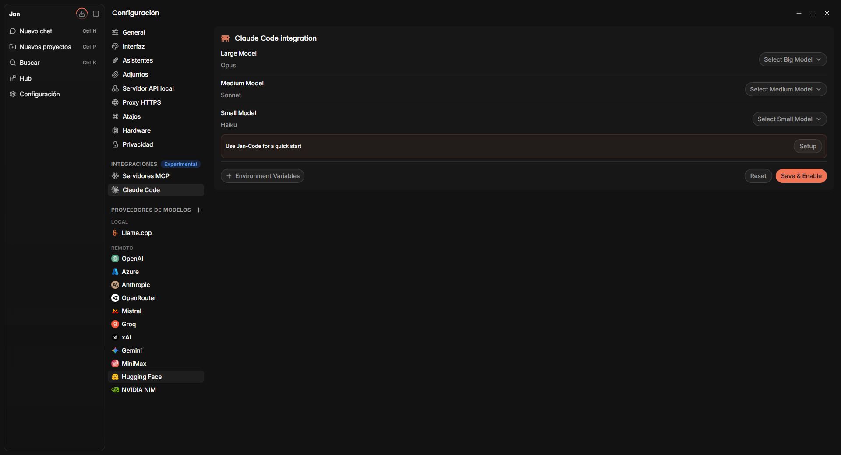Go to the Servidores MCP settings

point(156,176)
